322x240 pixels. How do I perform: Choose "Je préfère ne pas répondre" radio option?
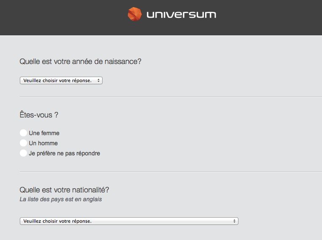pos(23,153)
